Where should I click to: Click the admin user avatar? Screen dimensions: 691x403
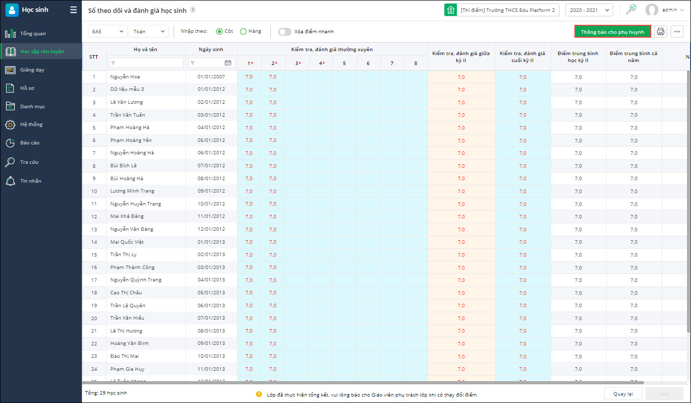tap(651, 10)
